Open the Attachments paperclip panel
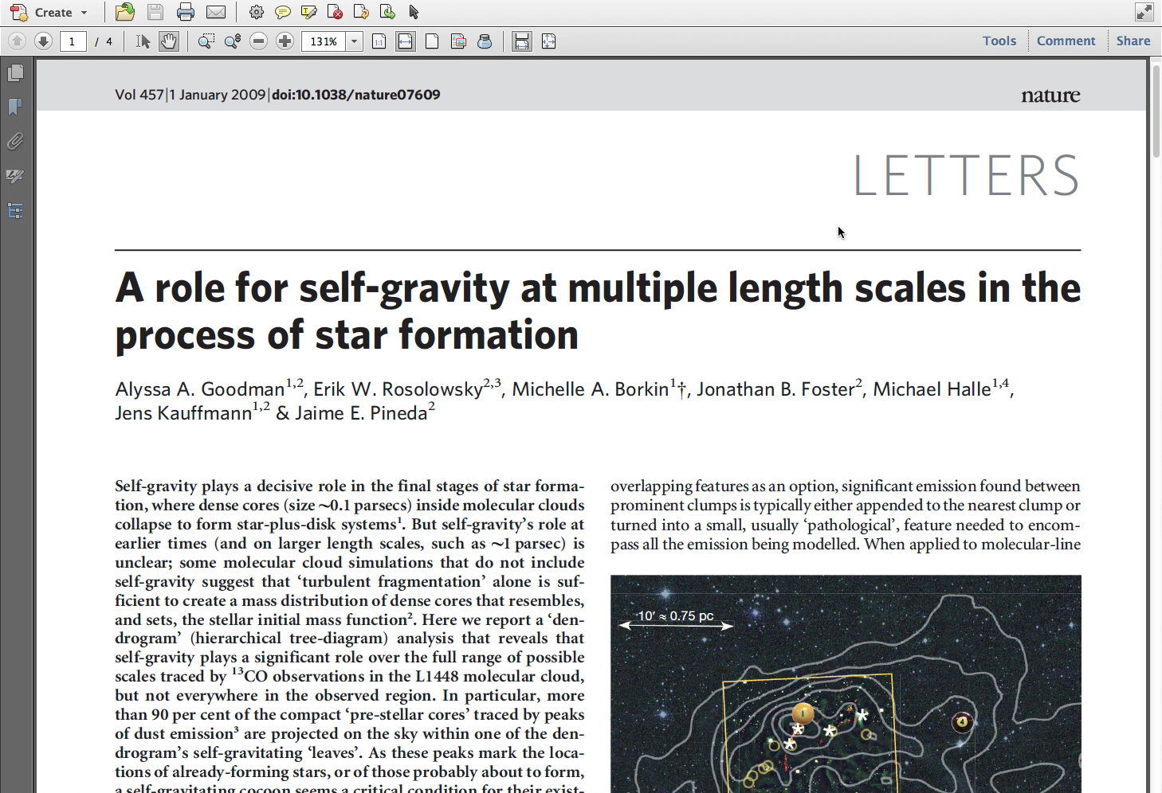Viewport: 1162px width, 793px height. (x=15, y=142)
